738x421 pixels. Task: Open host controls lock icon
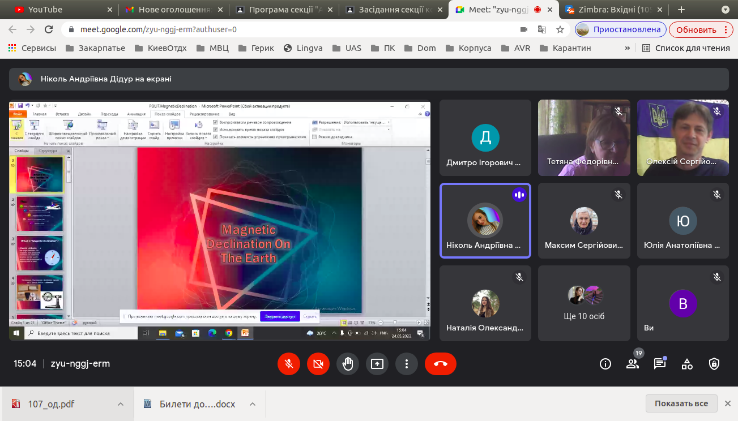click(x=714, y=364)
